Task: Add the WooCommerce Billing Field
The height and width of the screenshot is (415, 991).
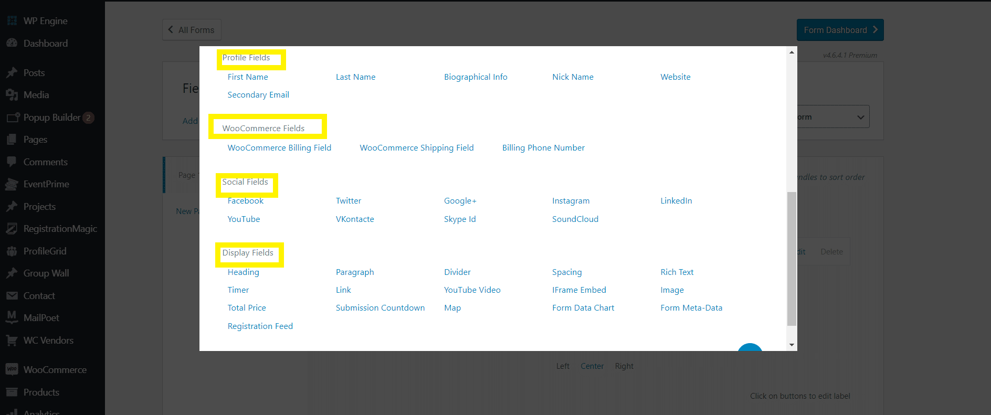Action: click(x=279, y=147)
